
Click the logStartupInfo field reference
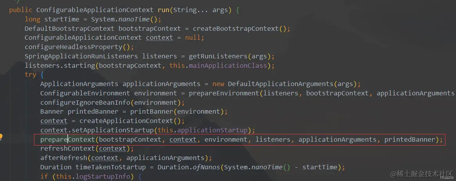coord(103,176)
